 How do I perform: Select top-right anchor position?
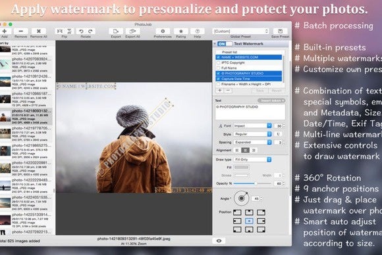261,212
